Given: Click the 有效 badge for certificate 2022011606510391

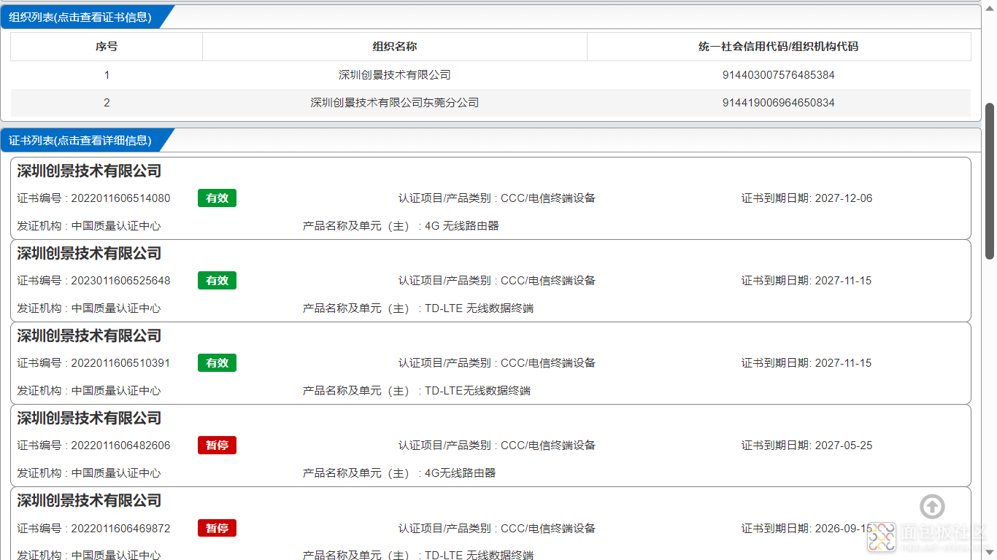Looking at the screenshot, I should click(x=217, y=363).
